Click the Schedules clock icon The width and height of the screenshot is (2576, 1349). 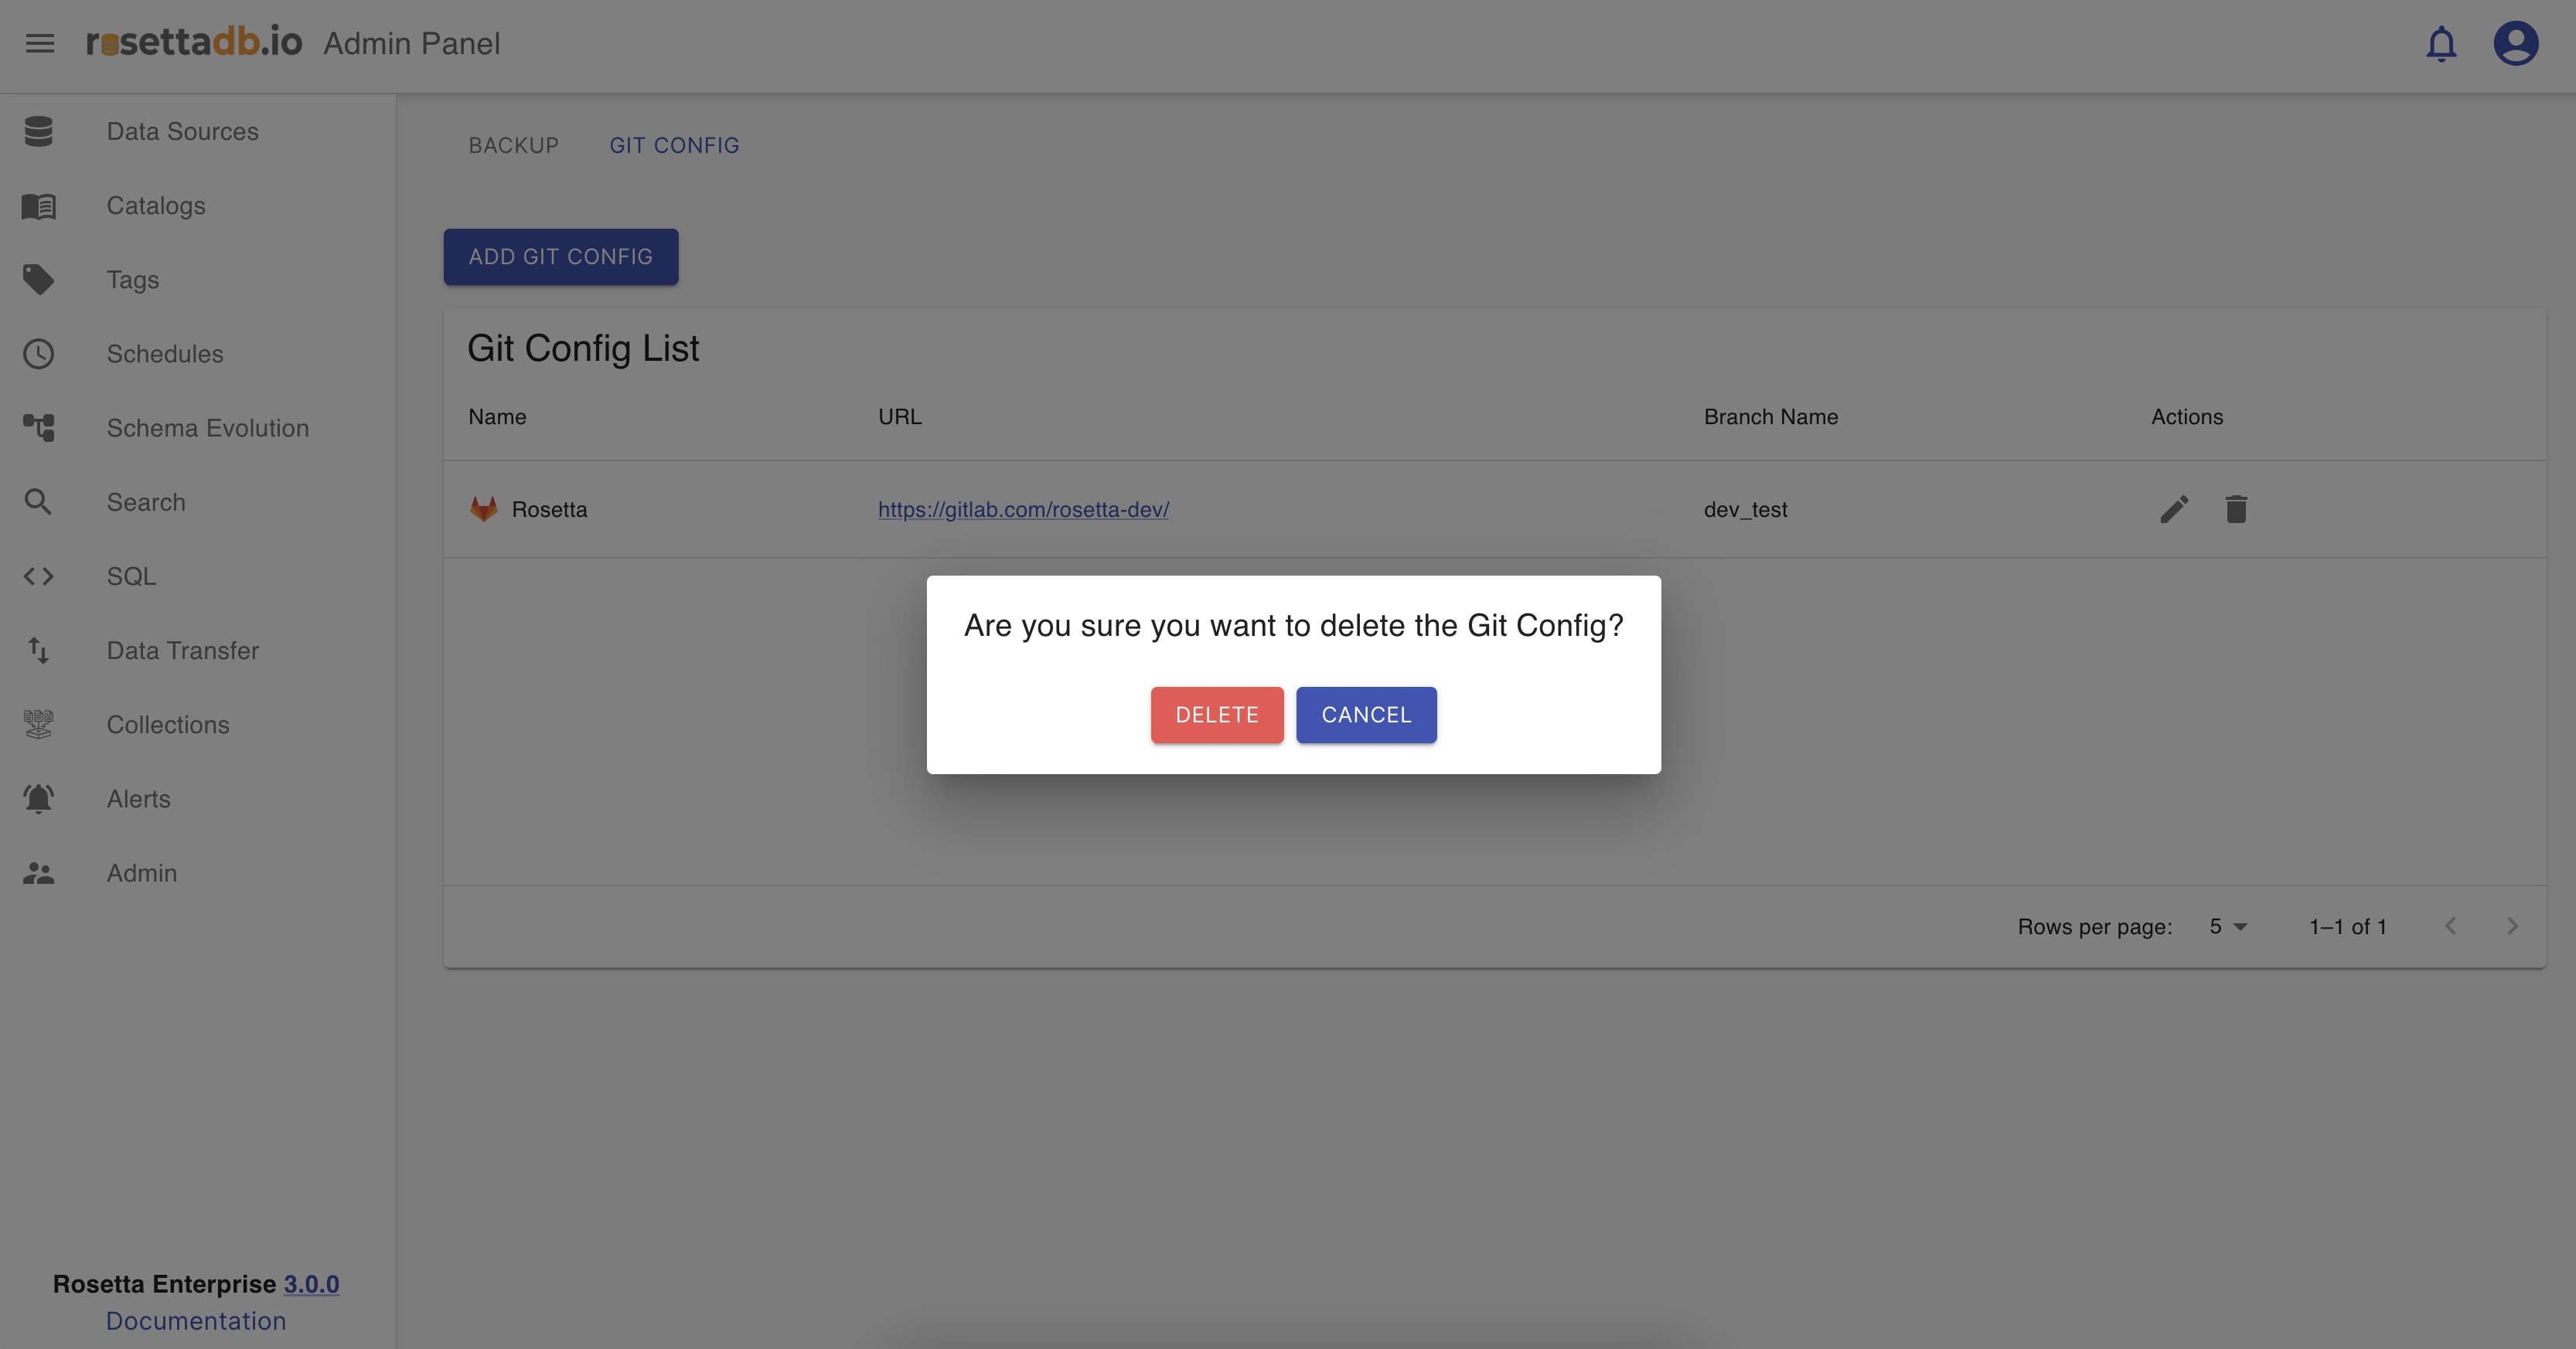(x=39, y=354)
